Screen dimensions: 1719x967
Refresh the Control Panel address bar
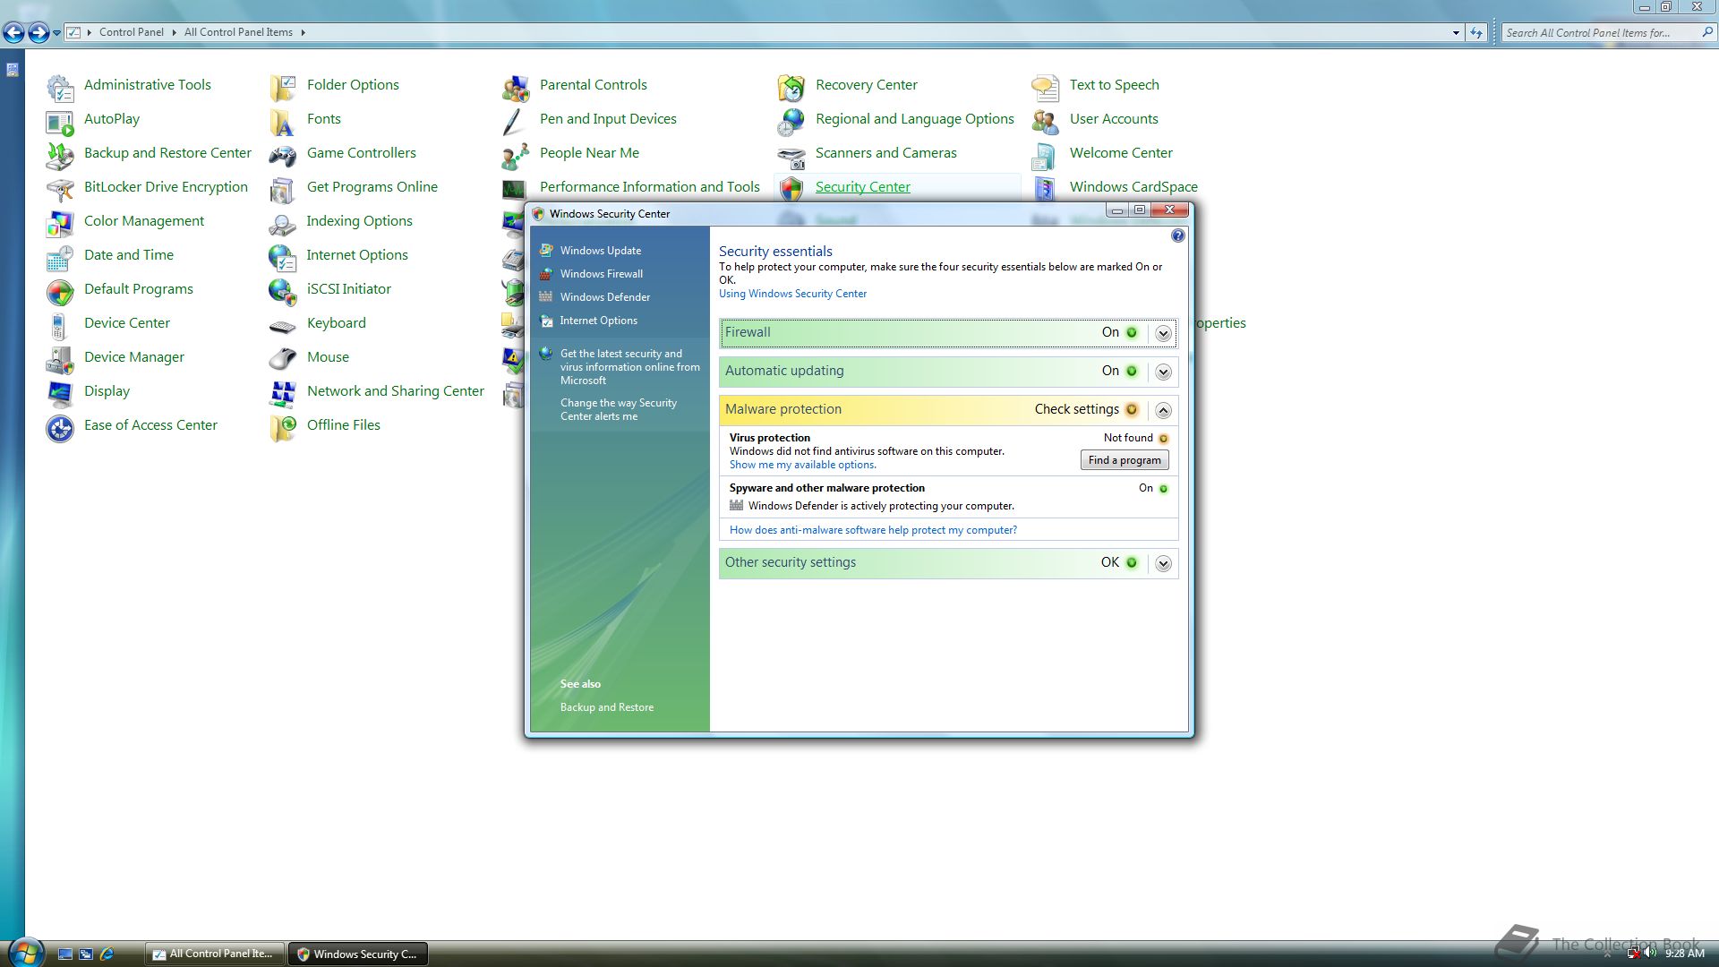coord(1476,32)
